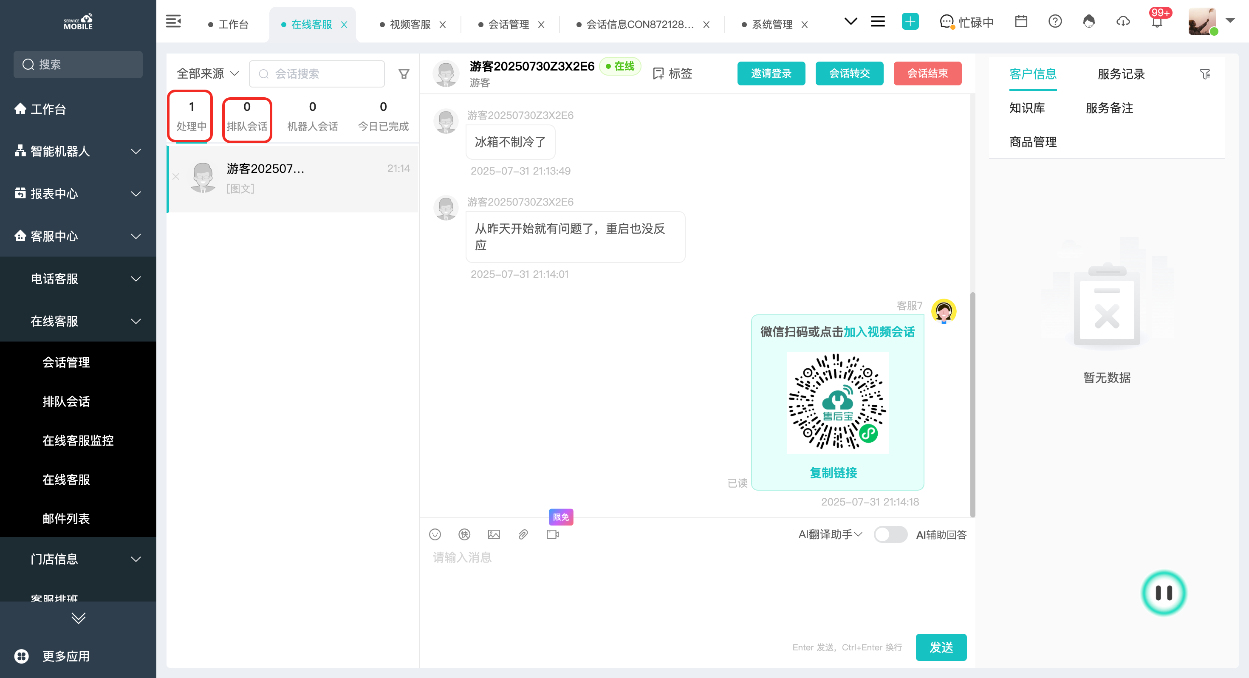Select the 机器人会话 counter
The image size is (1249, 678).
(x=312, y=116)
